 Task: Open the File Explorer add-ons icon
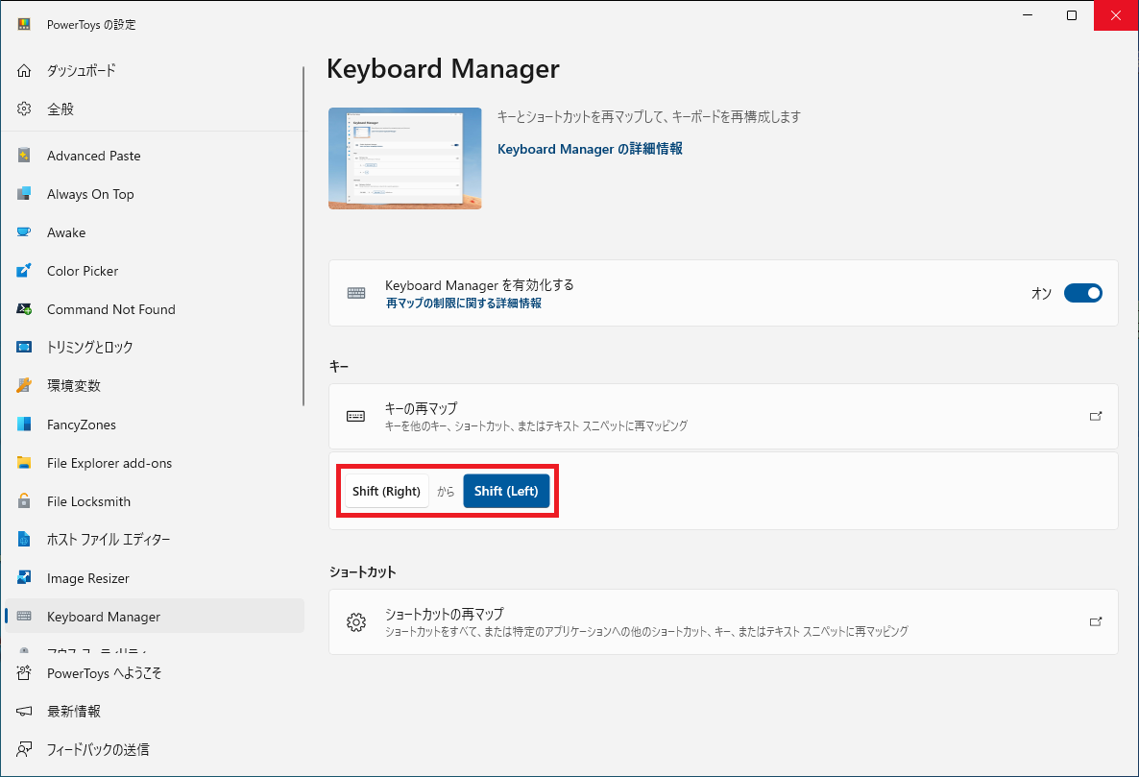coord(24,463)
